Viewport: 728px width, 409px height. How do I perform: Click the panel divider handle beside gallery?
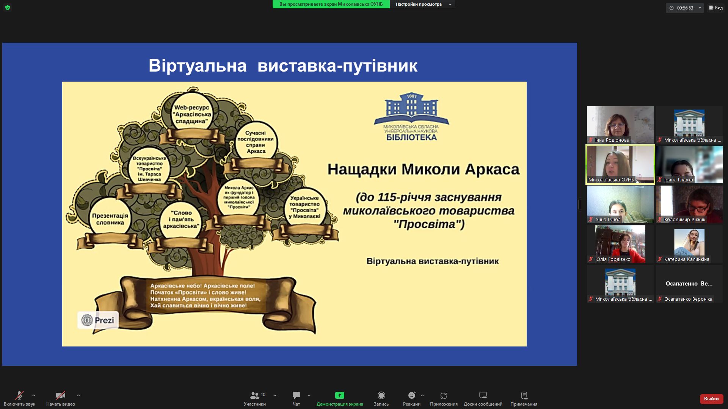(579, 204)
